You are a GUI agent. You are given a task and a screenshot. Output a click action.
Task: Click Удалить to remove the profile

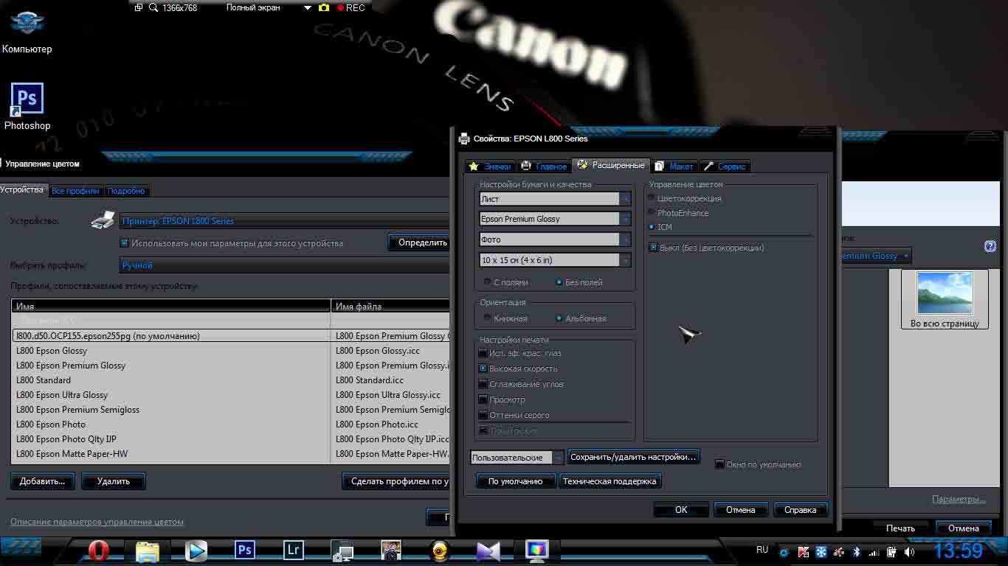(113, 481)
